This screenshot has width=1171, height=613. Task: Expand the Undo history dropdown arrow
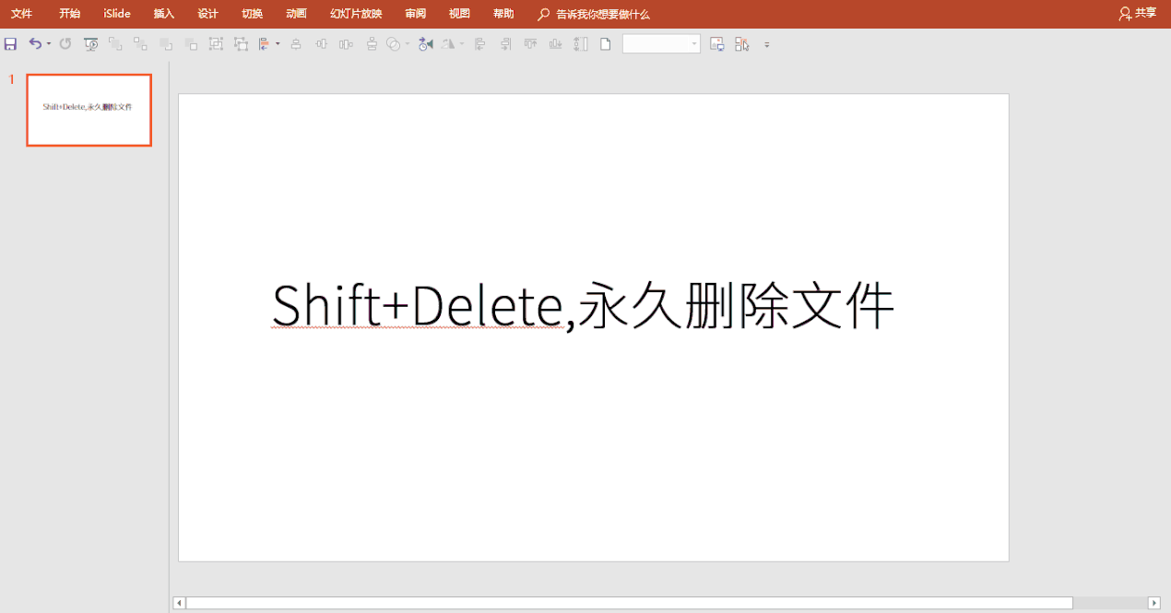[x=49, y=43]
